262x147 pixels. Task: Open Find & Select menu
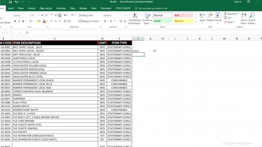pyautogui.click(x=252, y=18)
